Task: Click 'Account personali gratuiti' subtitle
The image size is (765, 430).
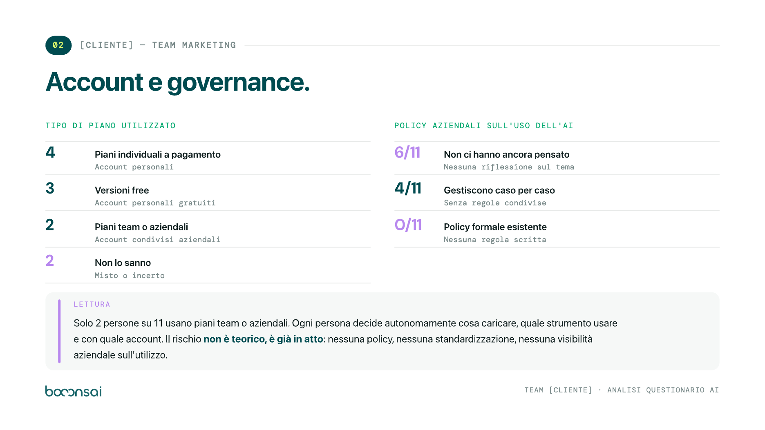Action: (x=155, y=203)
